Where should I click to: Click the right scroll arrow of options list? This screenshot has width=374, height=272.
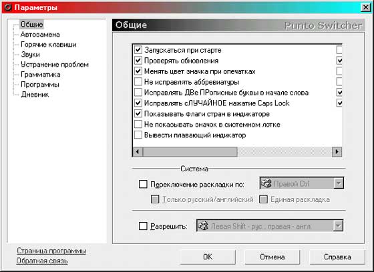(x=337, y=152)
